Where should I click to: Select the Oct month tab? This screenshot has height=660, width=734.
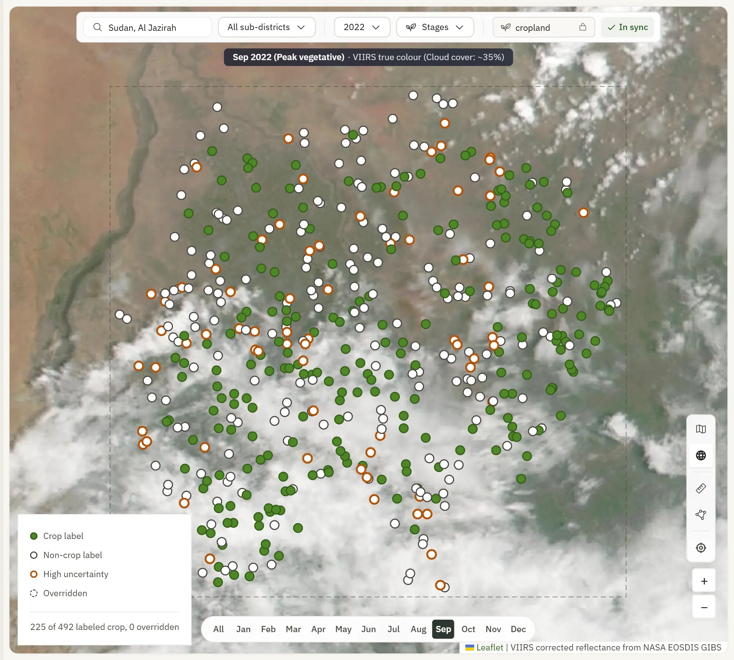pyautogui.click(x=468, y=629)
